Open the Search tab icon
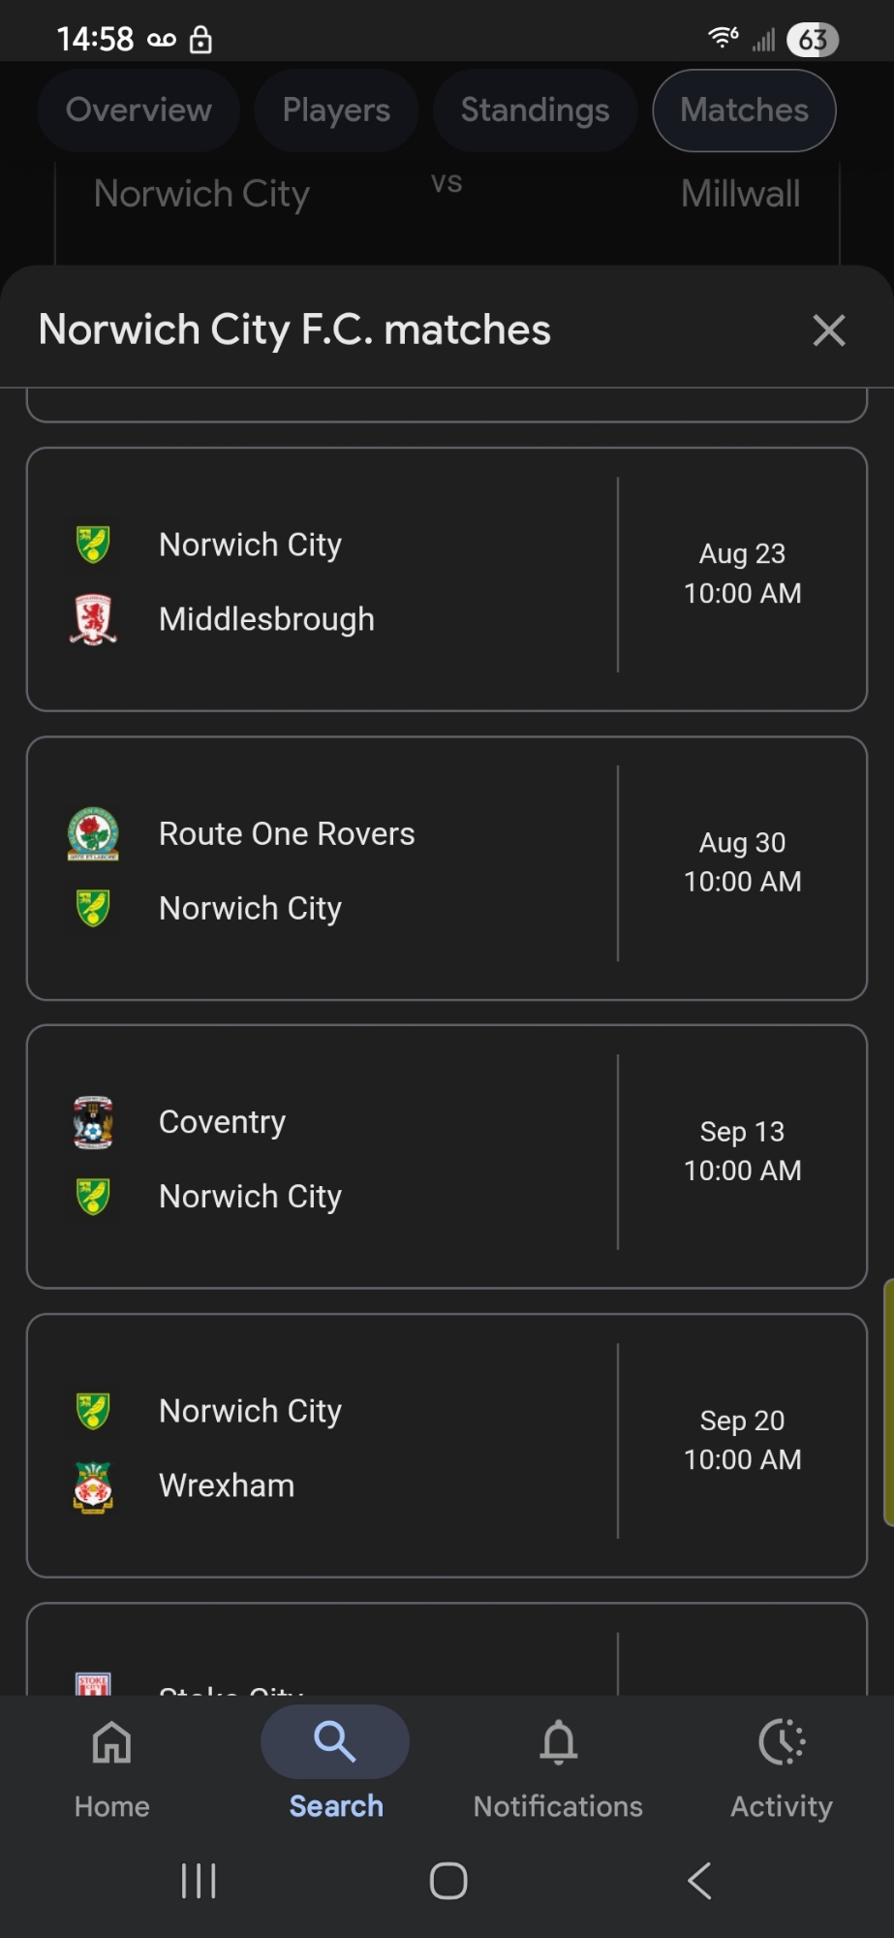 (335, 1742)
